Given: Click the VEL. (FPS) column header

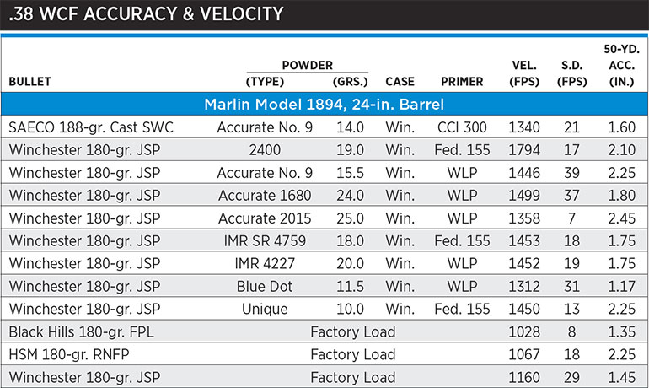Looking at the screenshot, I should 524,73.
